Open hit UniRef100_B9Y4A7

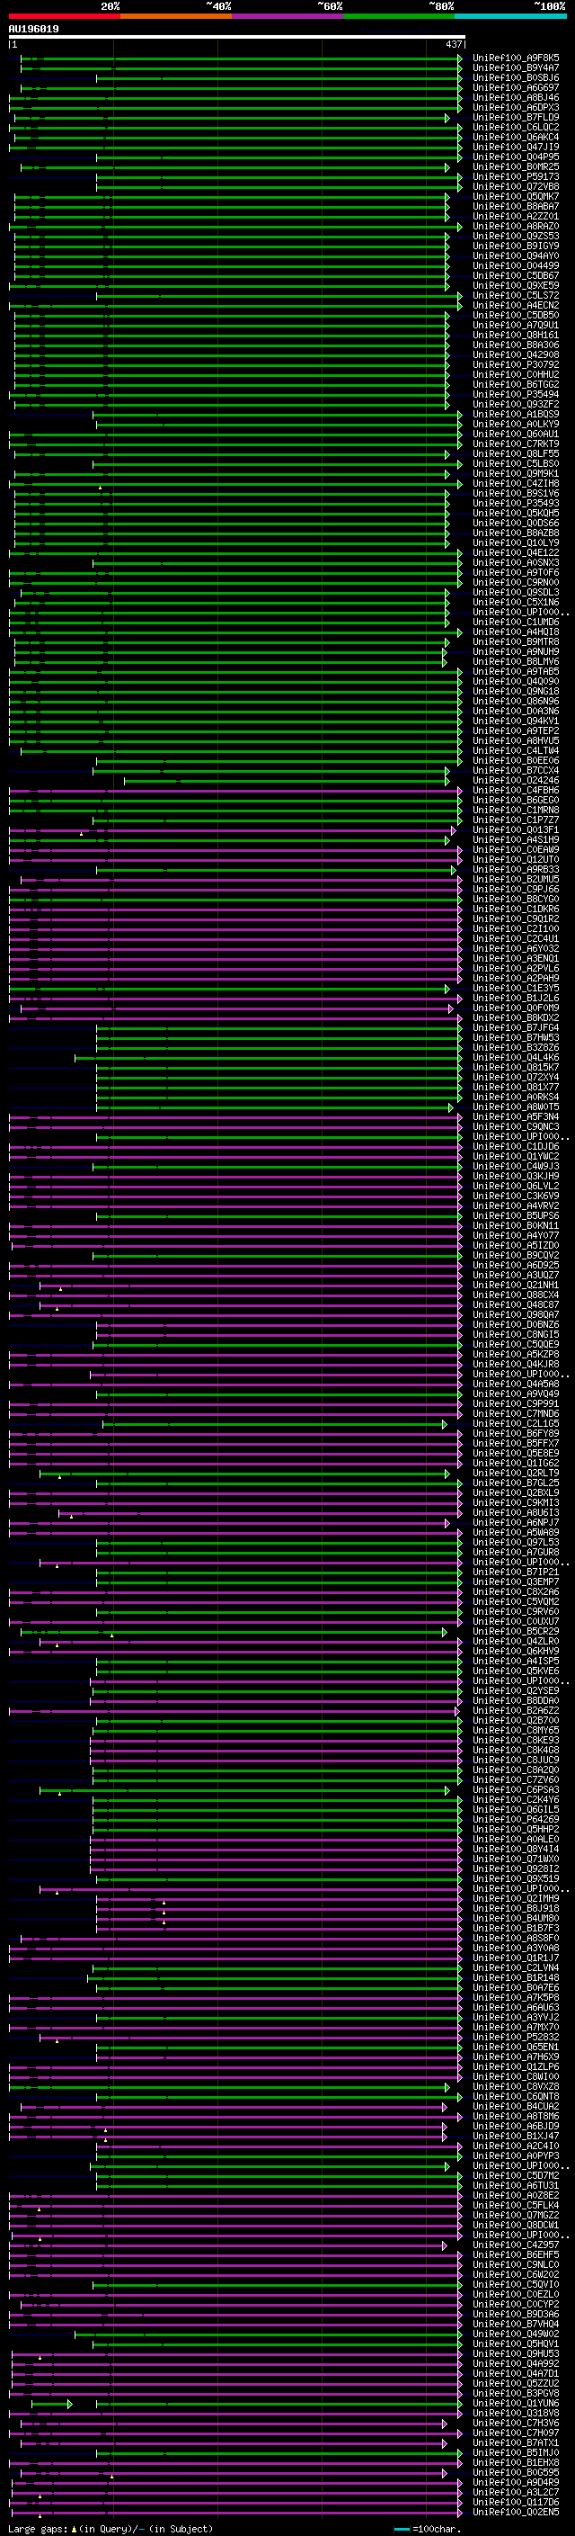[x=516, y=68]
